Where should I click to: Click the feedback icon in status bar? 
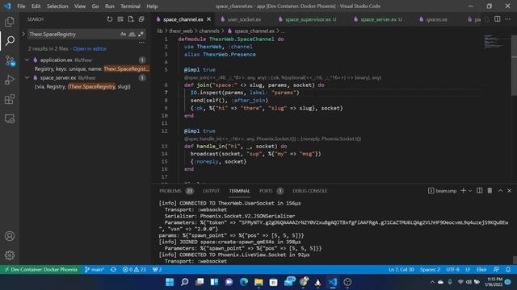(496, 270)
